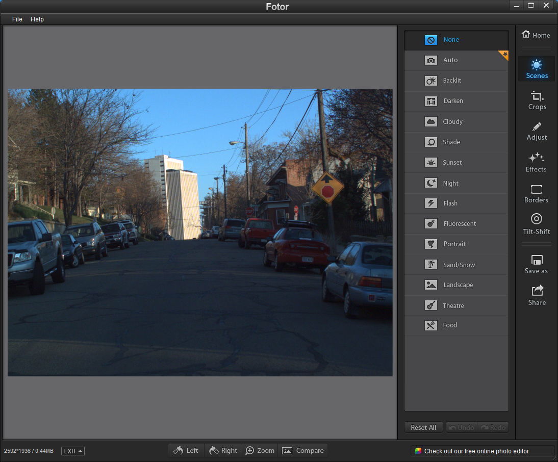This screenshot has height=462, width=558.
Task: Open the Crops tool
Action: pyautogui.click(x=537, y=100)
